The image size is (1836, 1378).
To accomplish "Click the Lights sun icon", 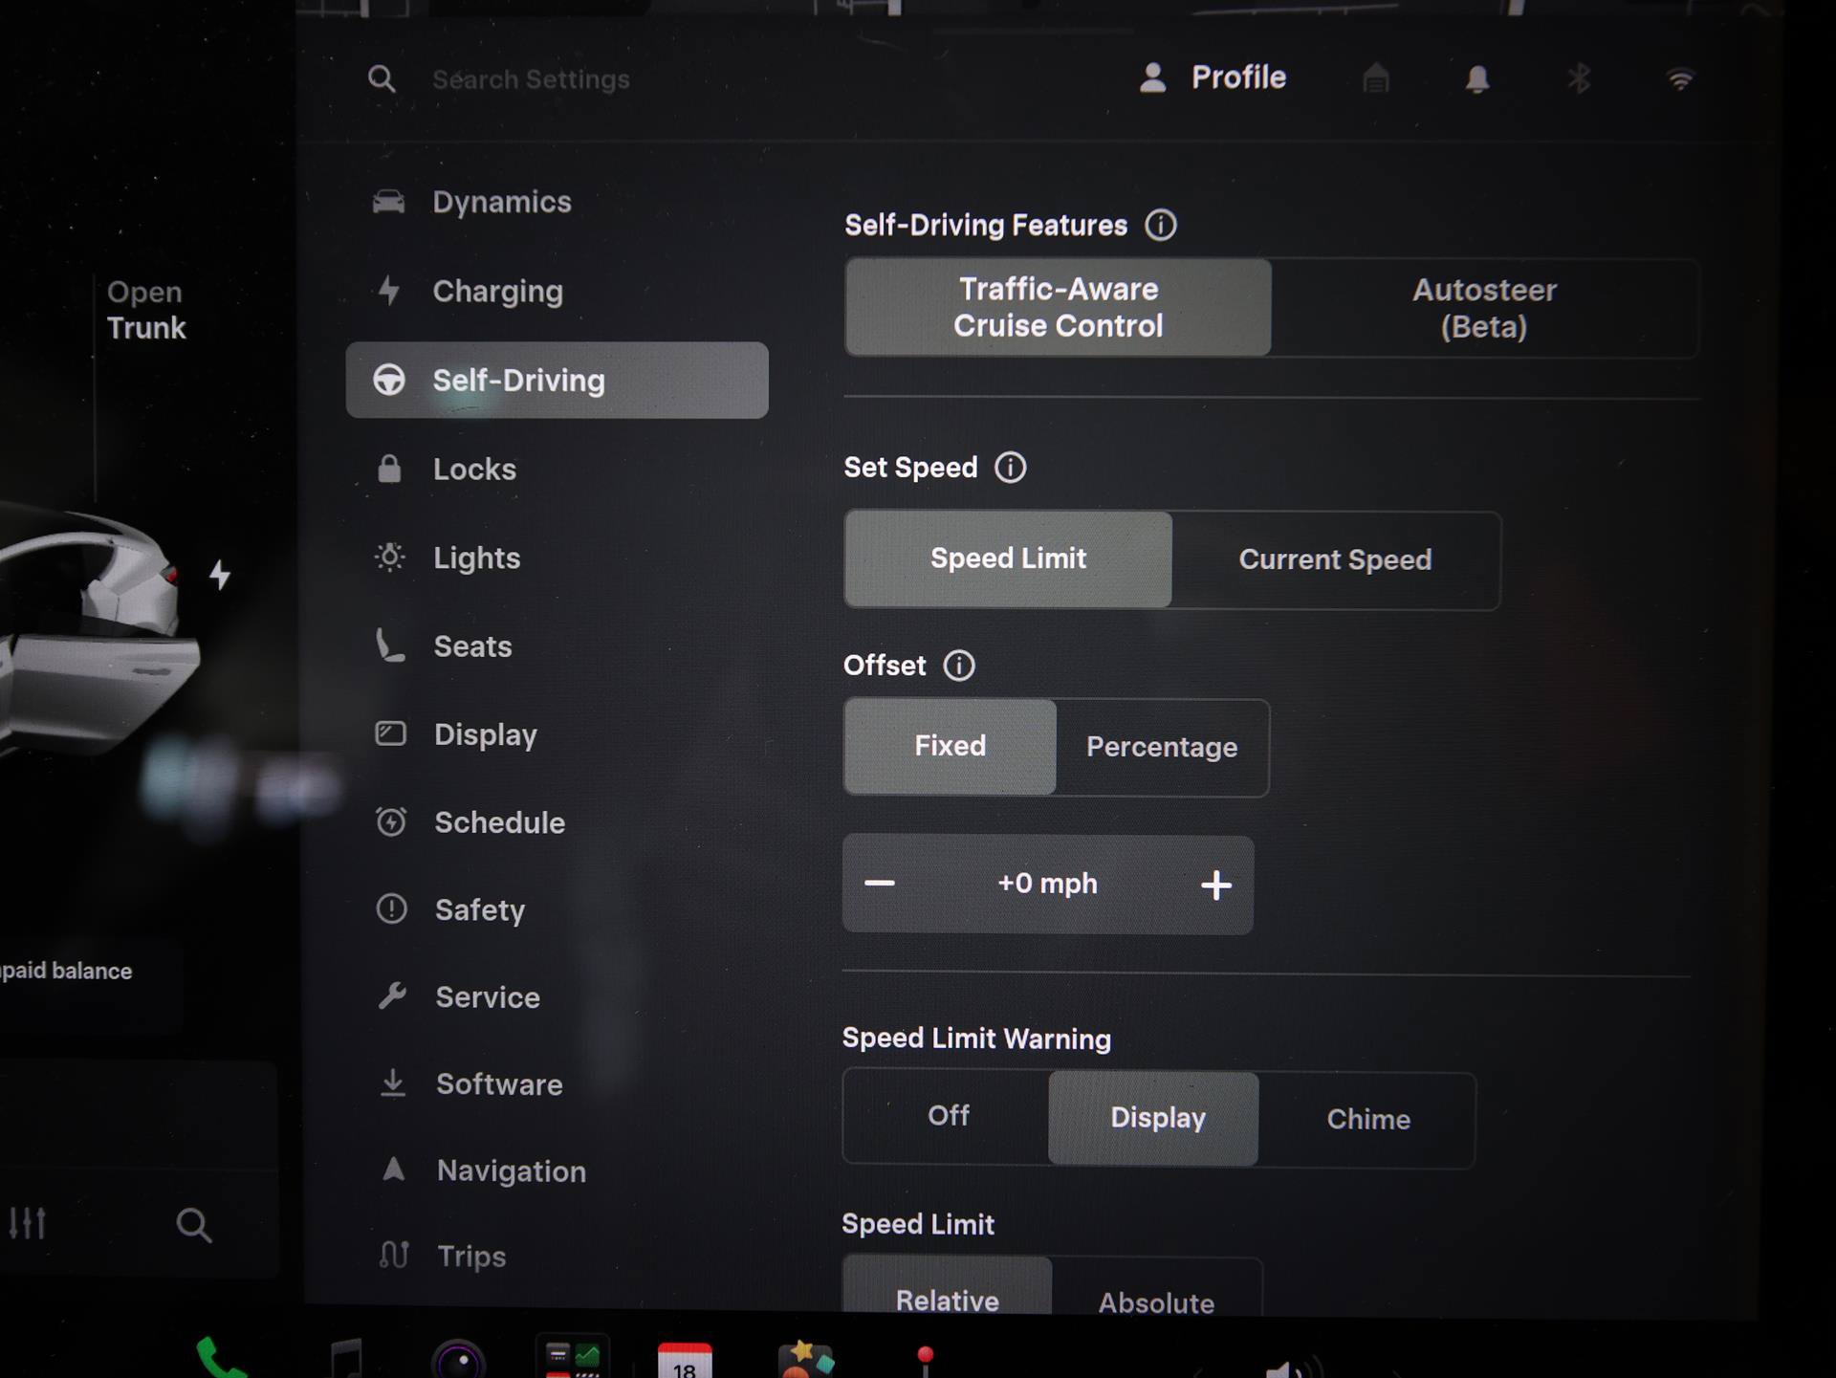I will (389, 557).
